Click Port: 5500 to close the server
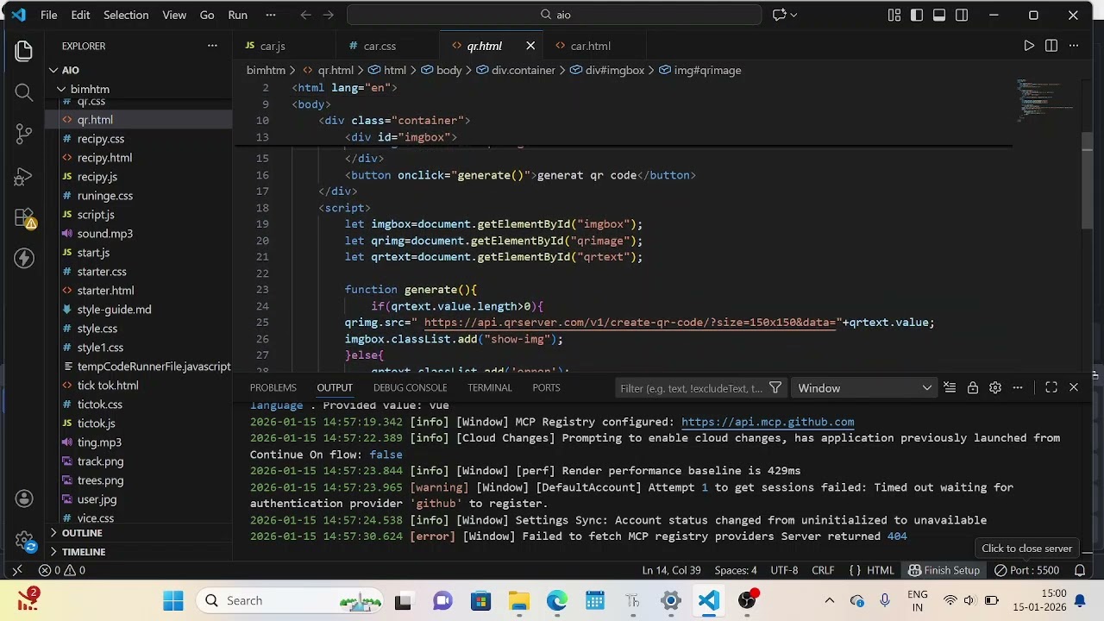This screenshot has width=1104, height=621. pyautogui.click(x=1026, y=570)
